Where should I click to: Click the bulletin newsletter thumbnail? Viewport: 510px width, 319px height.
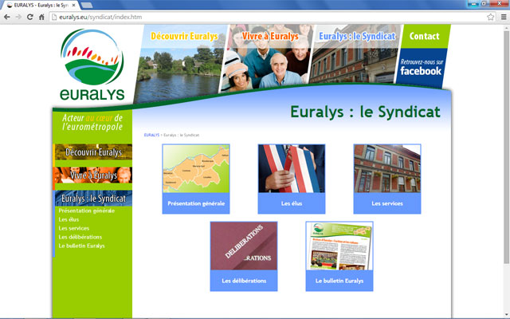point(339,246)
